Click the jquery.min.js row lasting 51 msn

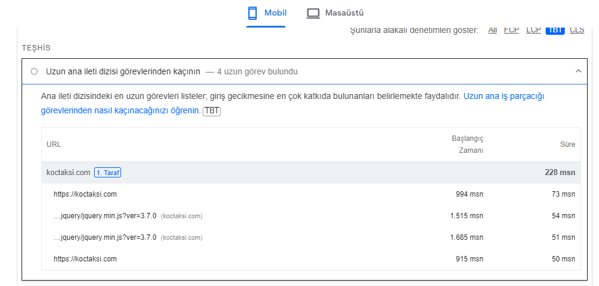coord(311,237)
